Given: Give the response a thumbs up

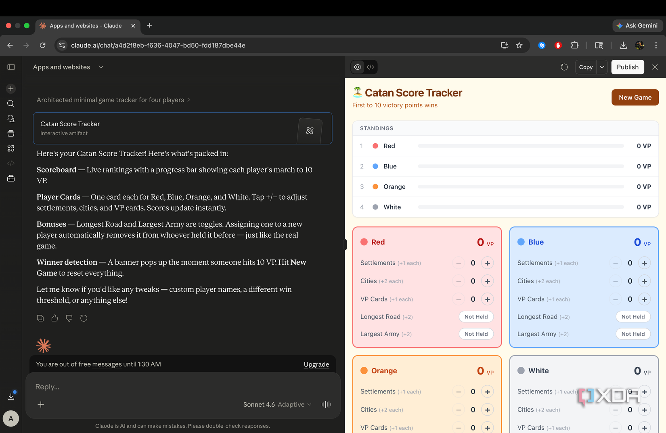Looking at the screenshot, I should coord(55,318).
